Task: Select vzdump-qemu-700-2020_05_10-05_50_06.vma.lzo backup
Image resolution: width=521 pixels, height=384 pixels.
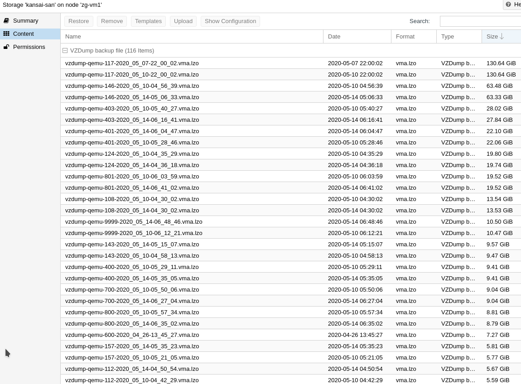Action: (x=291, y=289)
